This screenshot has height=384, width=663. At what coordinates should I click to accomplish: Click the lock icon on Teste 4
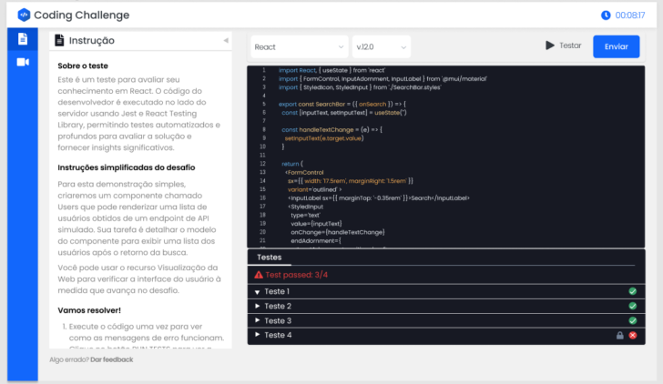(x=620, y=335)
